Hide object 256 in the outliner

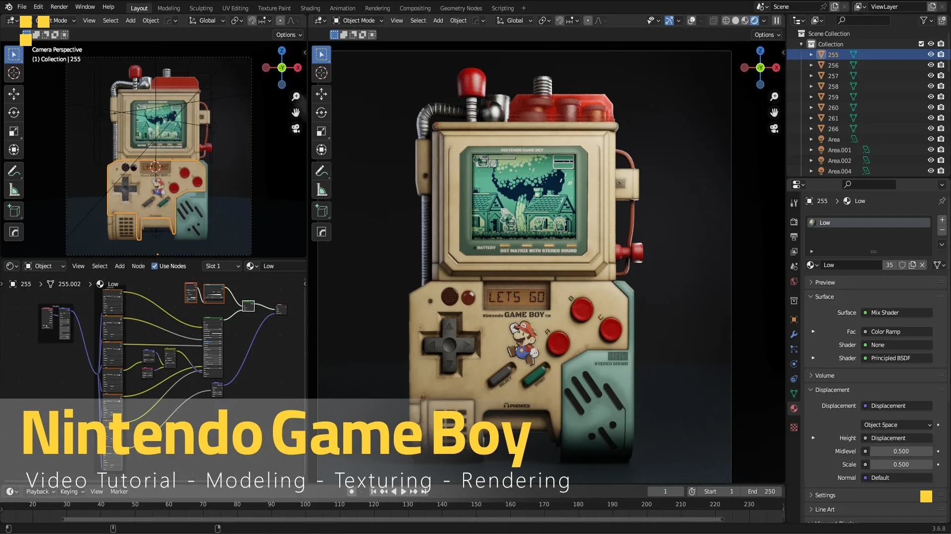pos(931,65)
